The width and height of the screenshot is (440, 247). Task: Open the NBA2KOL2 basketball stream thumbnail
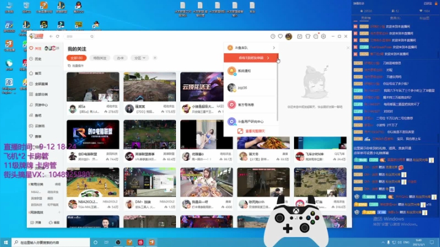tap(93, 182)
